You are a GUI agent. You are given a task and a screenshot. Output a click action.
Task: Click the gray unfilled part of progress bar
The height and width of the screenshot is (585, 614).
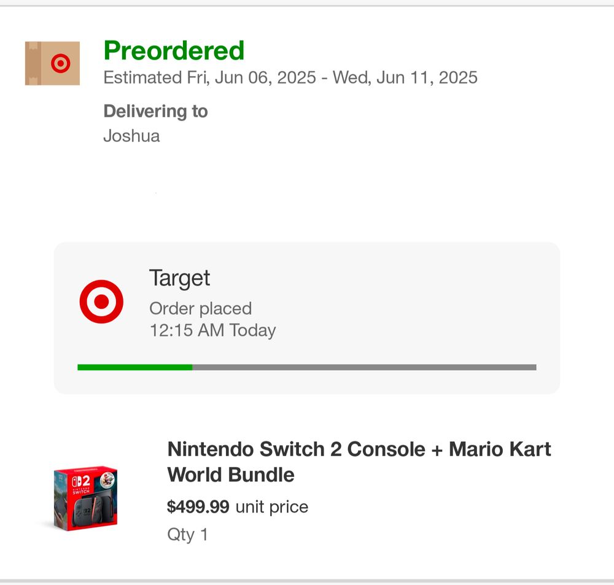pos(364,367)
